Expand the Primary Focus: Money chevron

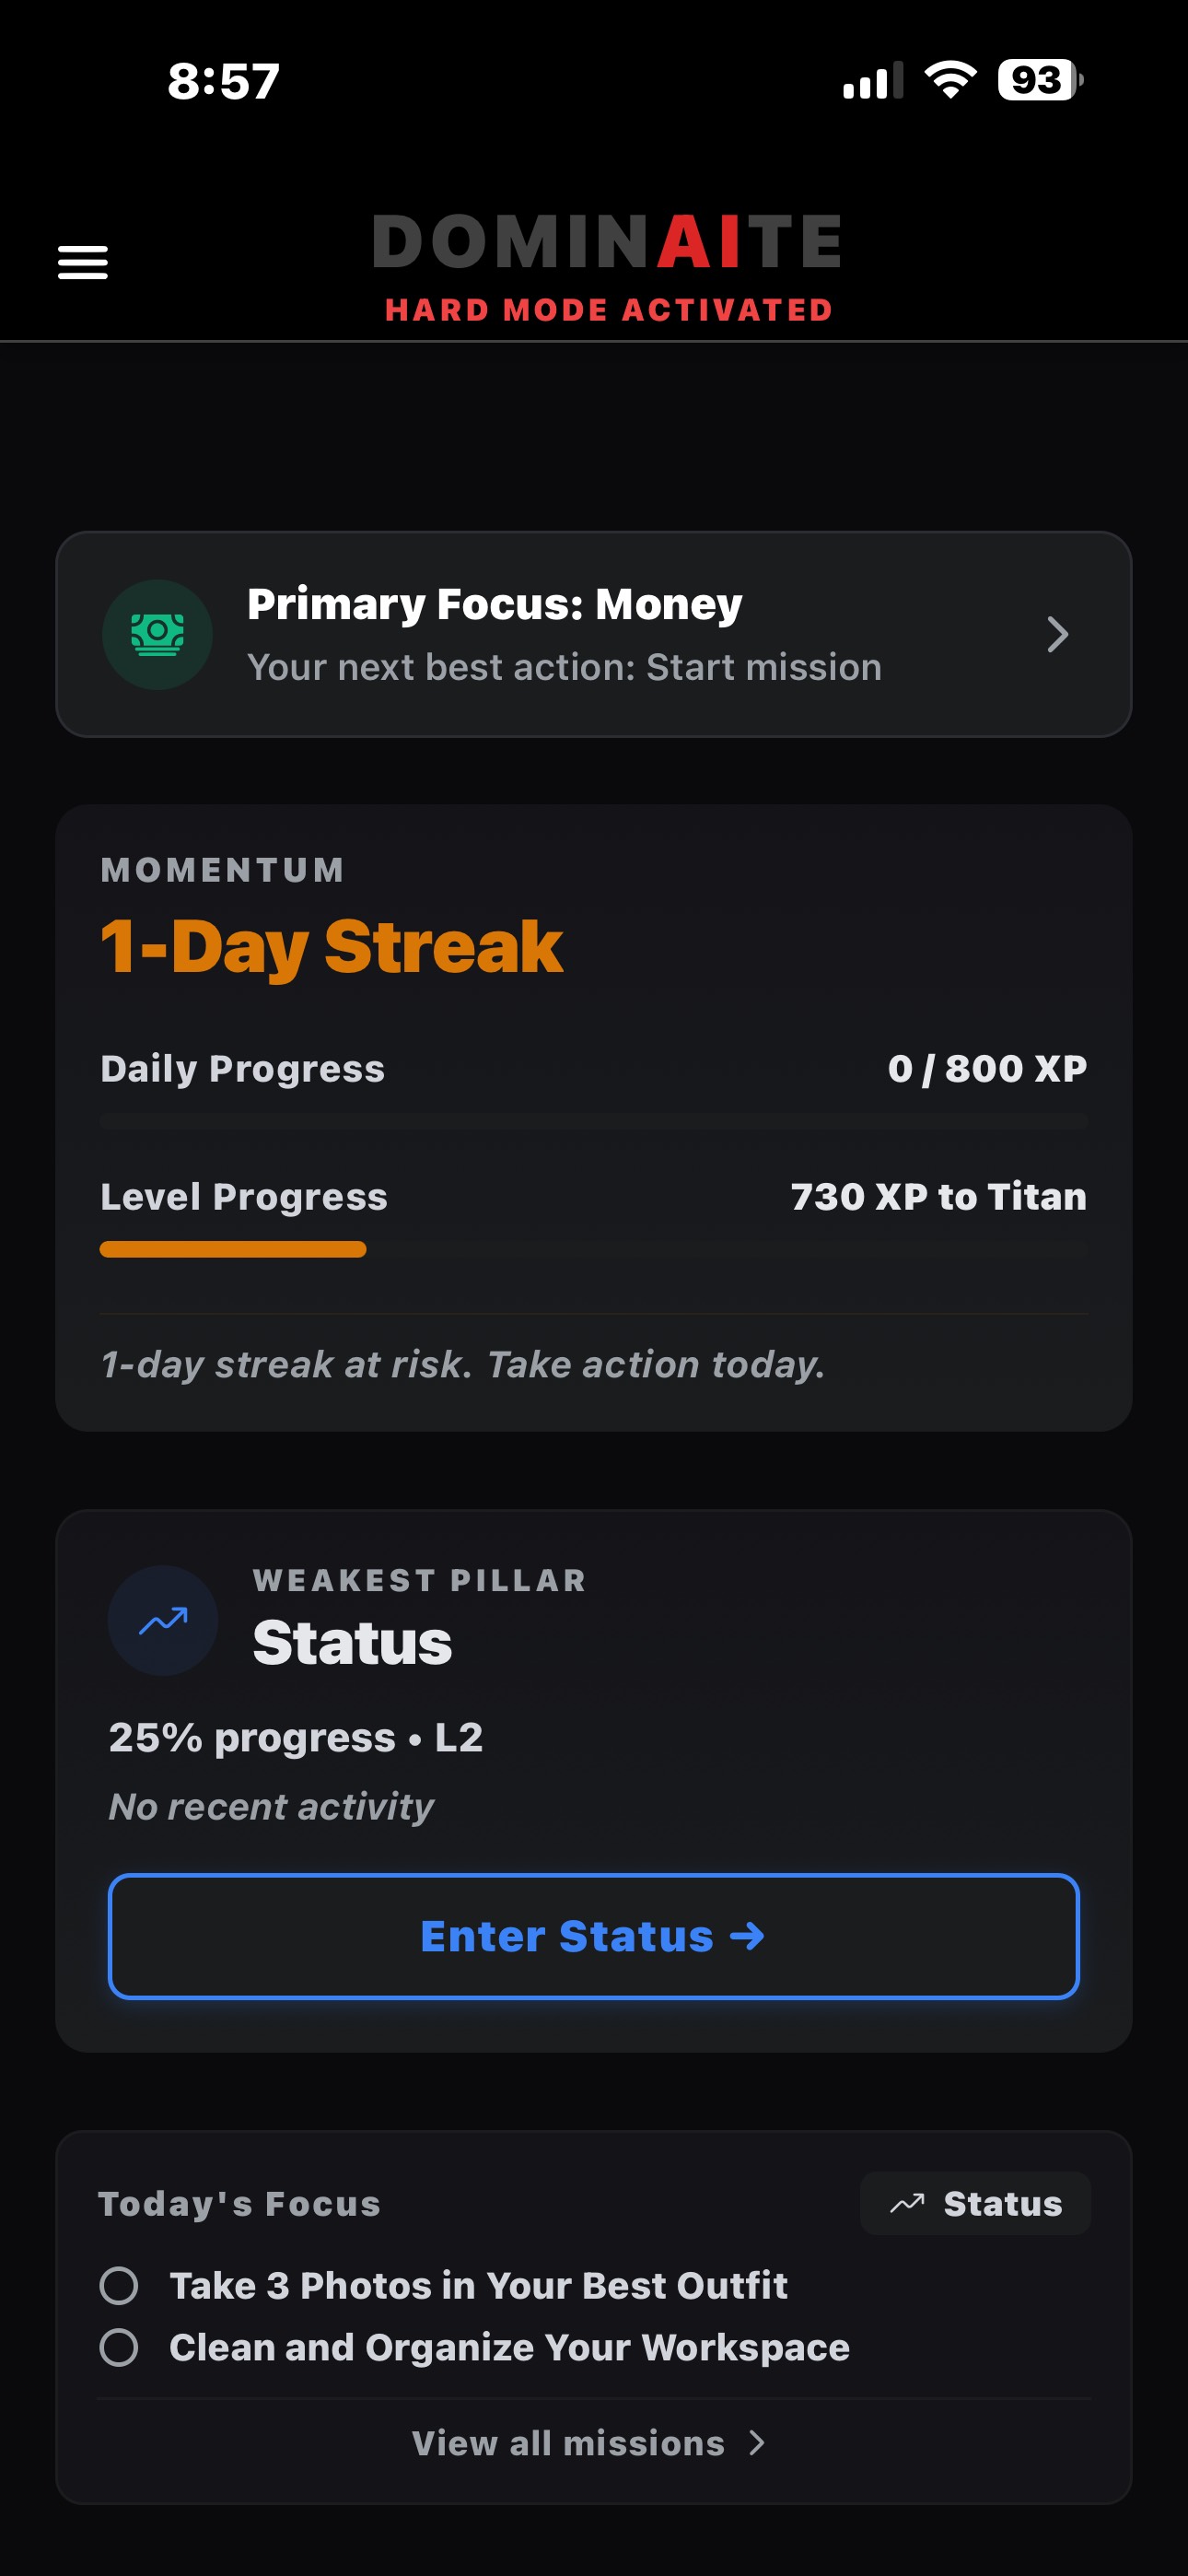[1057, 635]
